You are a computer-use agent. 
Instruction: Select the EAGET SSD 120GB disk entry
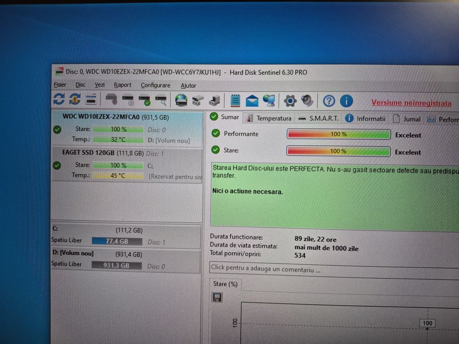127,165
